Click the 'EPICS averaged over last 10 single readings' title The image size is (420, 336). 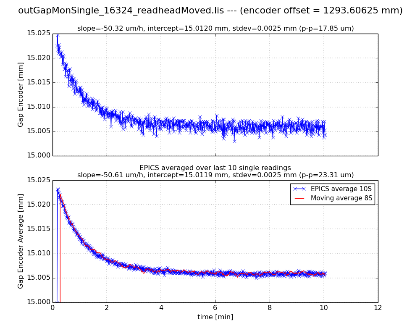215,168
